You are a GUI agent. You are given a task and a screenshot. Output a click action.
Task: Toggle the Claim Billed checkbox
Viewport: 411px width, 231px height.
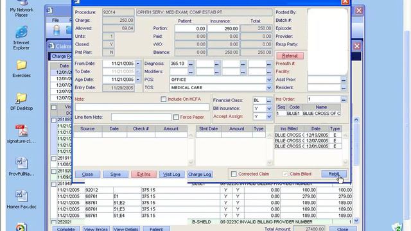[x=285, y=174]
